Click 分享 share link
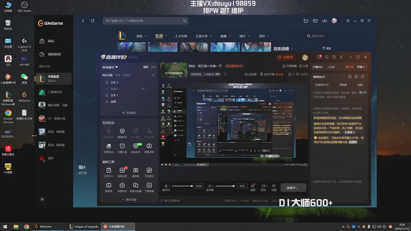The width and height of the screenshot is (411, 231). pyautogui.click(x=304, y=66)
